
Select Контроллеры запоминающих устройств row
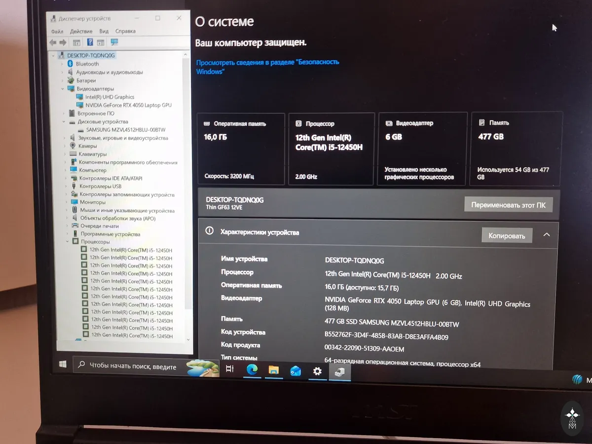tap(127, 194)
